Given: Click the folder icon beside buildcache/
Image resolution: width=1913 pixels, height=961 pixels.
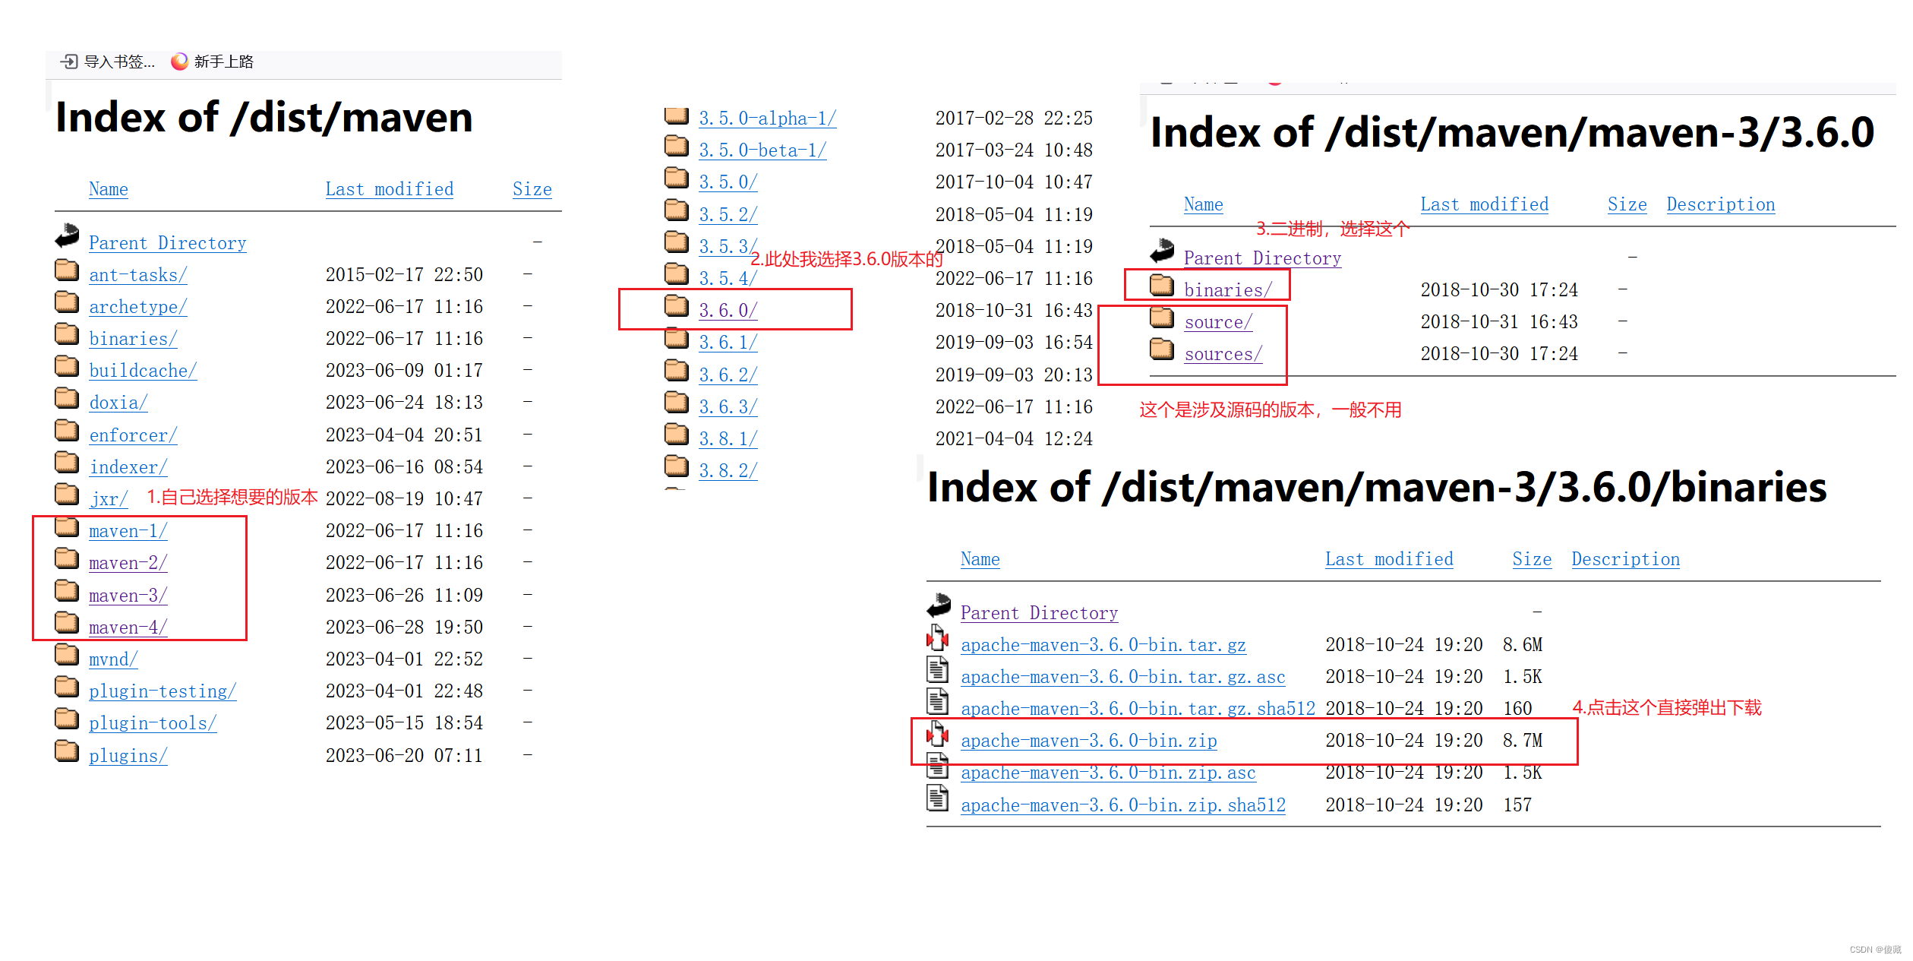Looking at the screenshot, I should [x=67, y=366].
